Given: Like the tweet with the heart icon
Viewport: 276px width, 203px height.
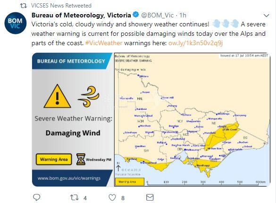Looking at the screenshot, I should point(112,197).
